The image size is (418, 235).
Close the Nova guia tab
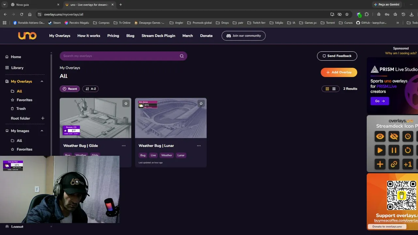pyautogui.click(x=58, y=5)
